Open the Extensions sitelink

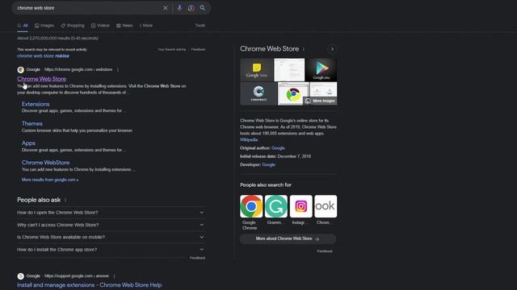[x=36, y=104]
